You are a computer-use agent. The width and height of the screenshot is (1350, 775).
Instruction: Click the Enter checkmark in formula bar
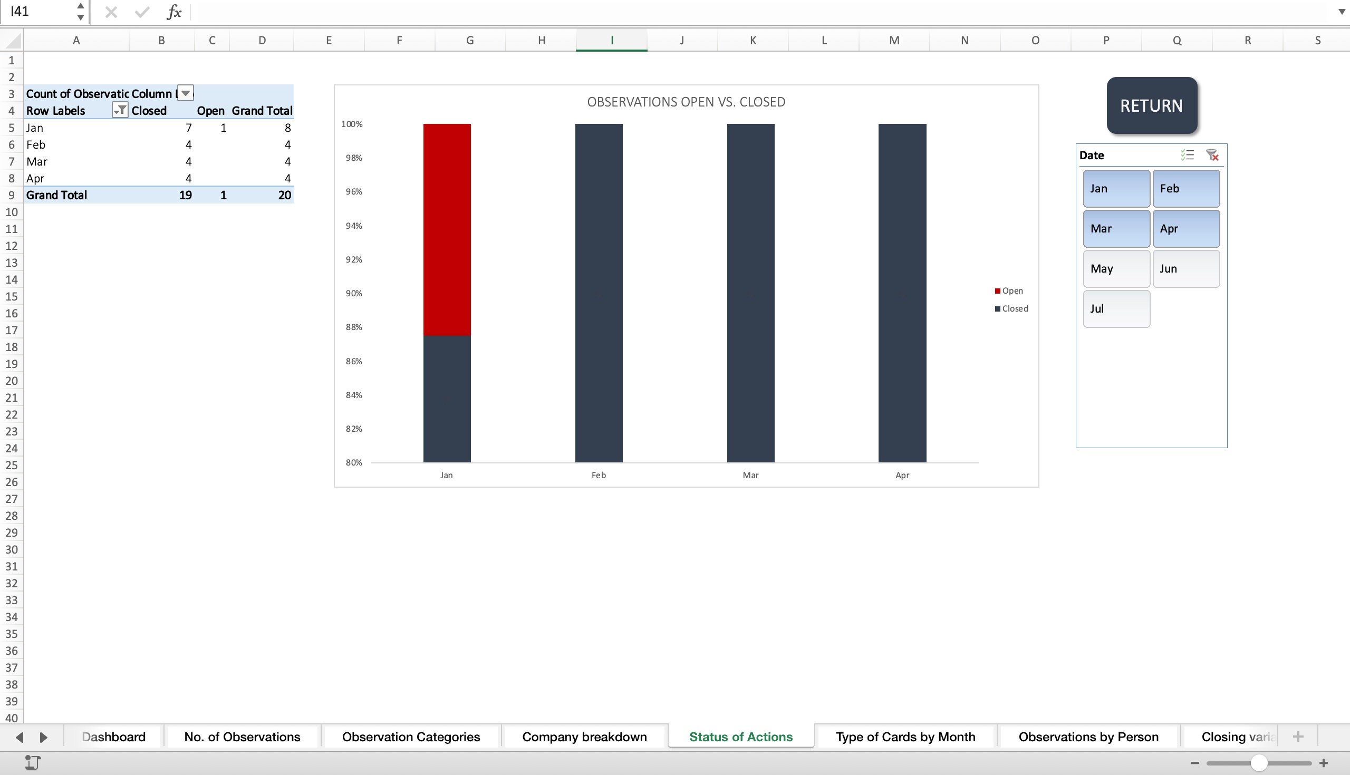(141, 12)
